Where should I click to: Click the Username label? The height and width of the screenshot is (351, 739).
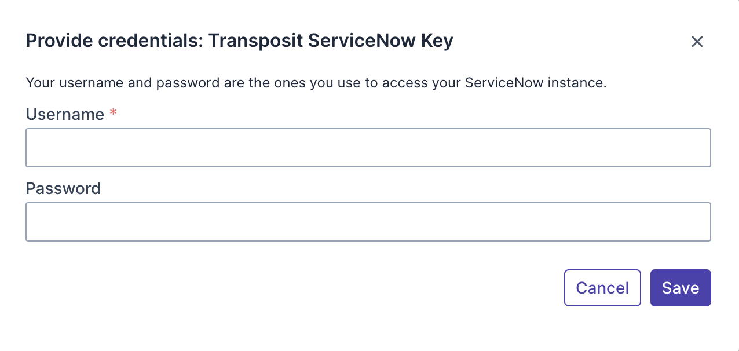click(65, 115)
